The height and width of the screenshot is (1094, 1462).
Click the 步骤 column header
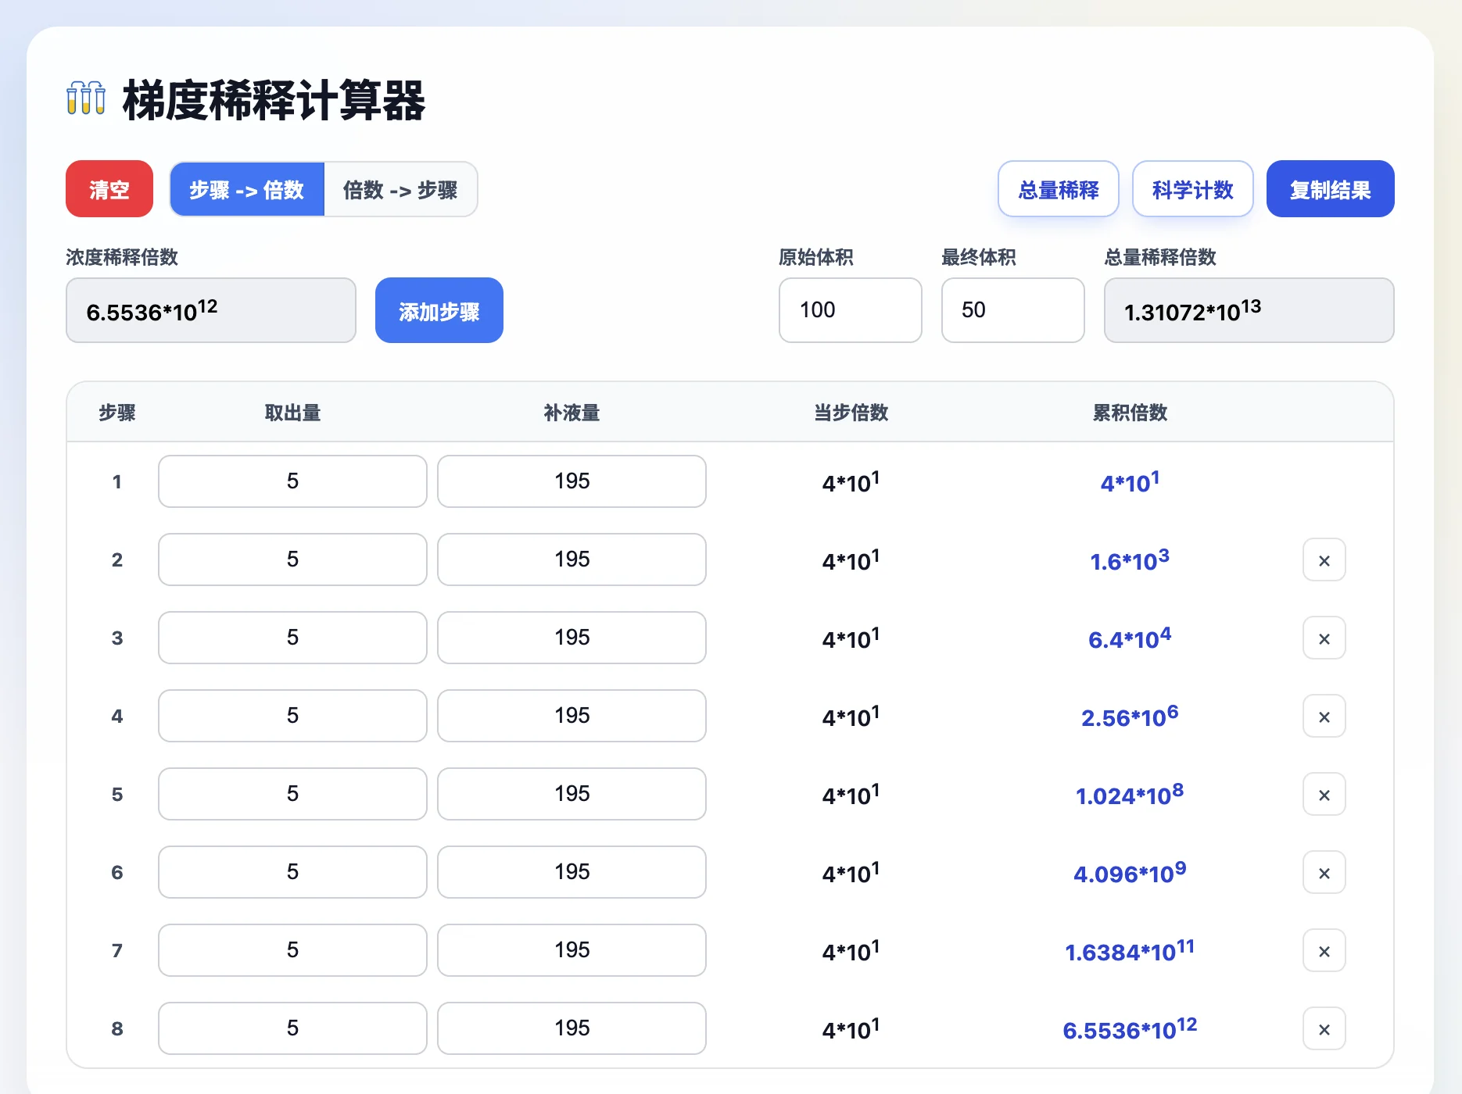[117, 413]
